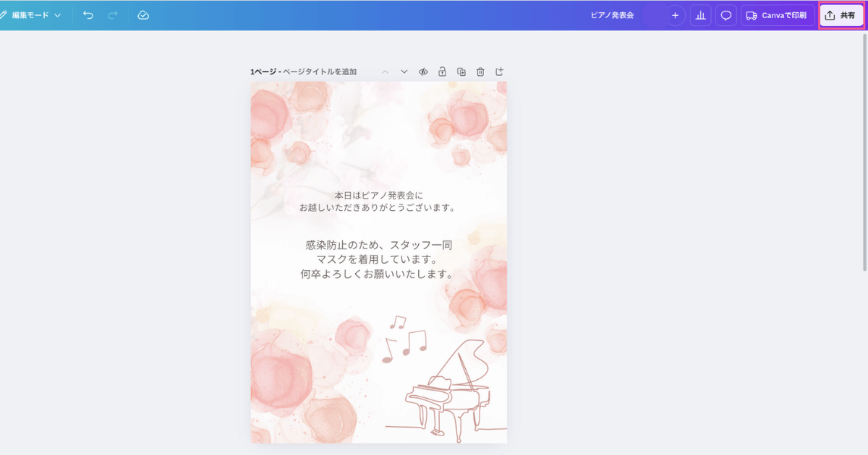Click the ピアノ発表会 document title

(612, 15)
